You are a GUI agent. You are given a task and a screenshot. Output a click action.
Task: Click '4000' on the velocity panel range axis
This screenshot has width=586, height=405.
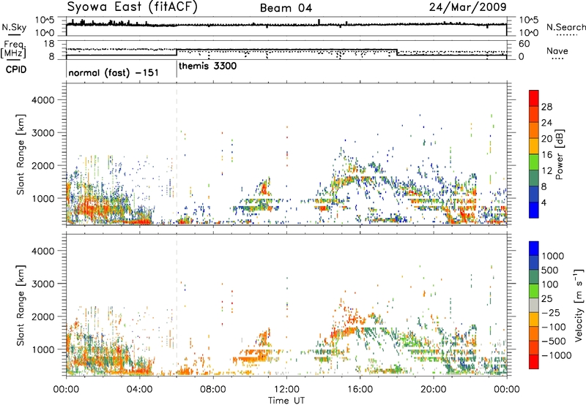(43, 251)
